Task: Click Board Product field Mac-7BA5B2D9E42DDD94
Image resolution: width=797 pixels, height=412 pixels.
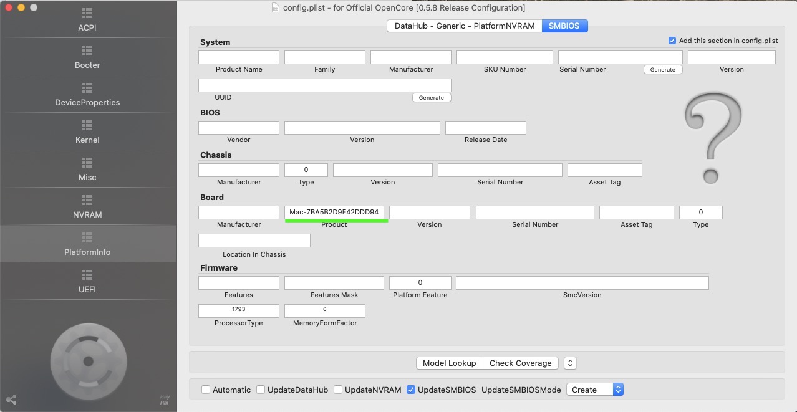Action: (334, 213)
